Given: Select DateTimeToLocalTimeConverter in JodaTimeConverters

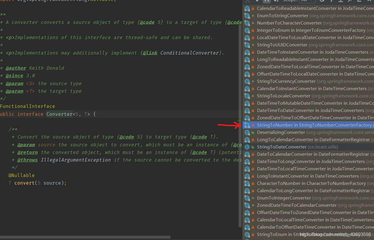Looking at the screenshot, I should click(x=308, y=169).
